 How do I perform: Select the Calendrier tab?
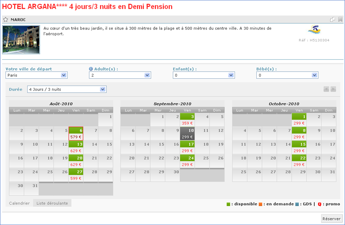coord(19,203)
